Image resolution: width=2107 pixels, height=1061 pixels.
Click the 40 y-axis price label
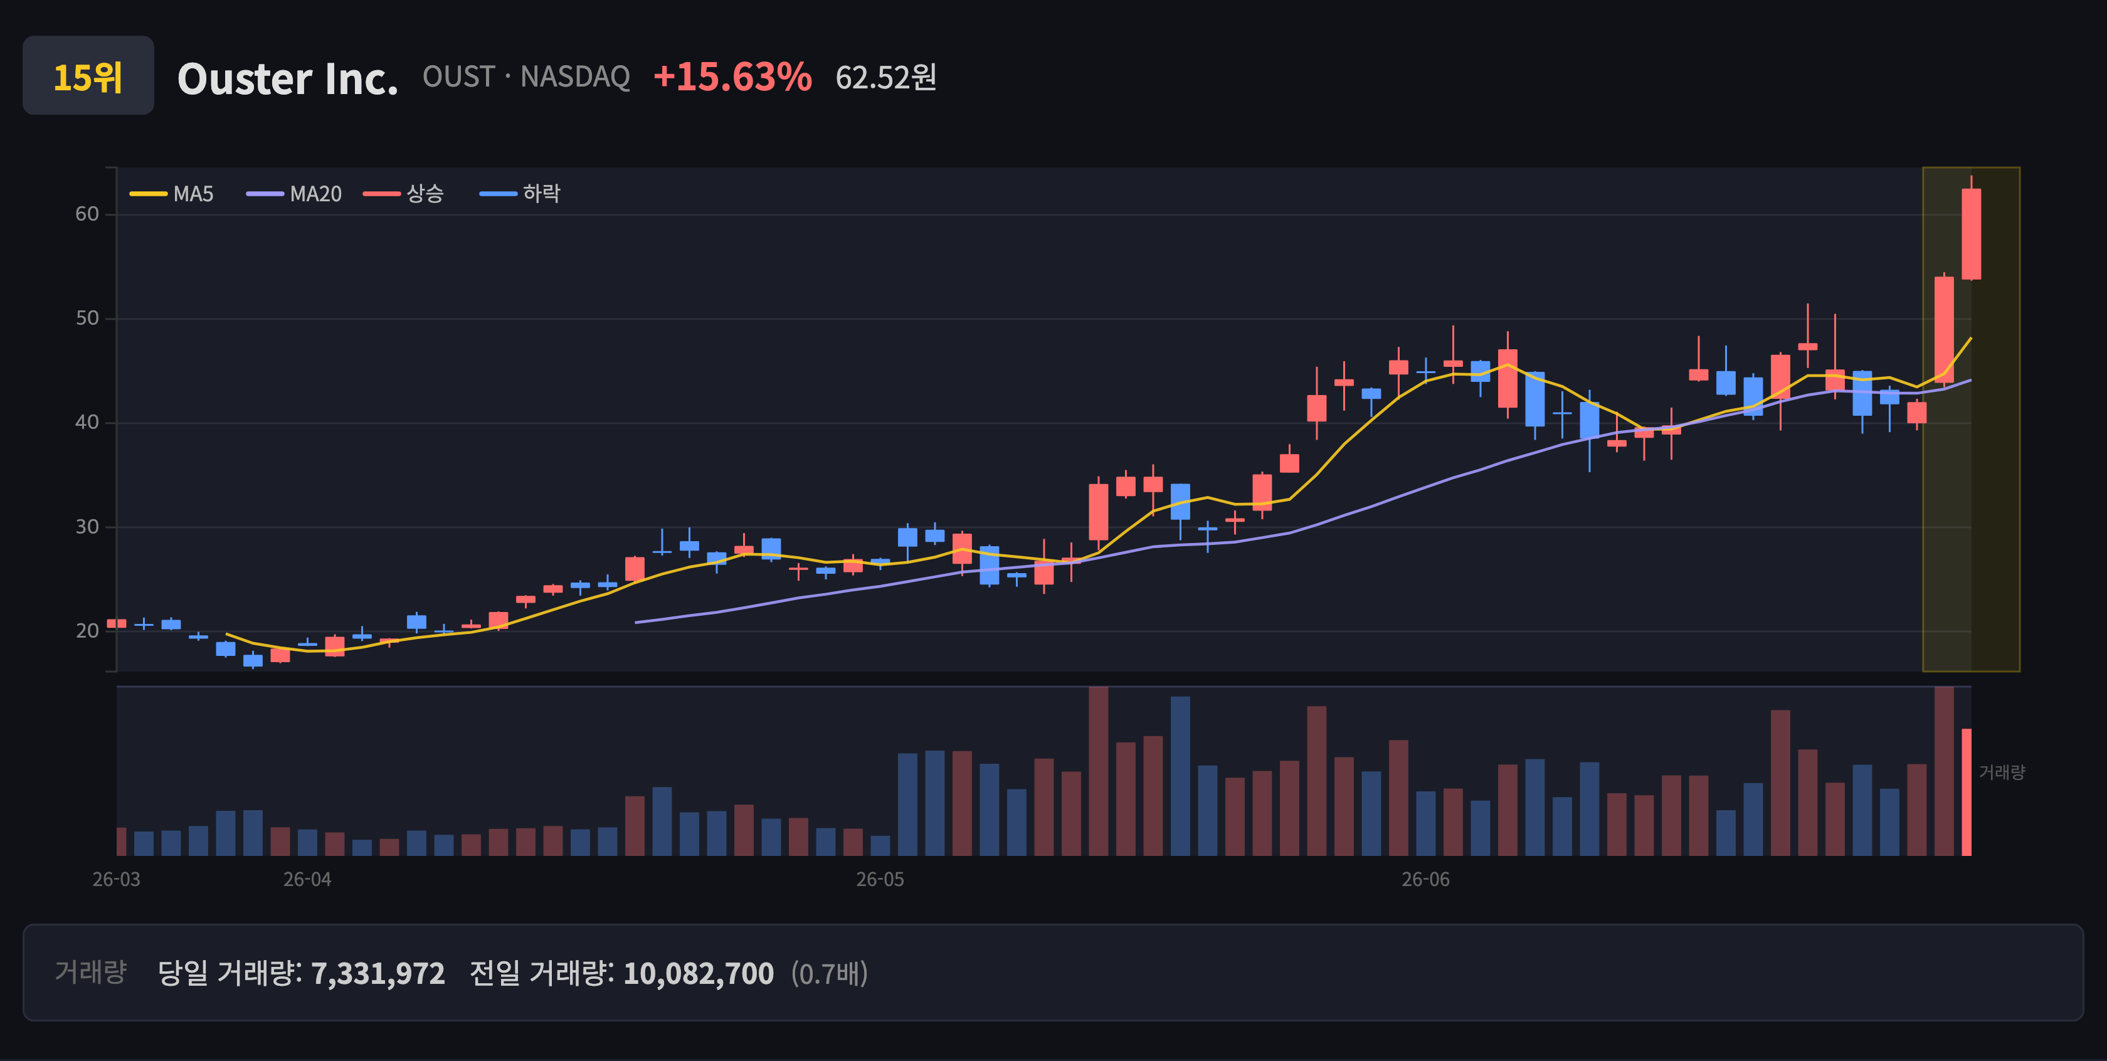[87, 422]
